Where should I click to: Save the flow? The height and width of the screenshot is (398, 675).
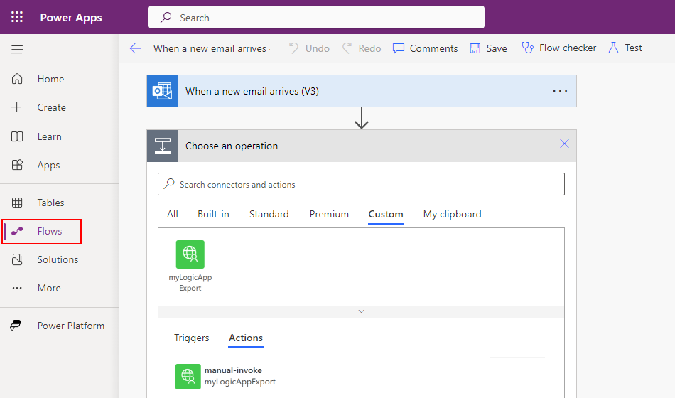pos(488,48)
